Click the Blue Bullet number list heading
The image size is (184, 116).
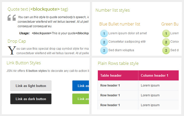[120, 24]
